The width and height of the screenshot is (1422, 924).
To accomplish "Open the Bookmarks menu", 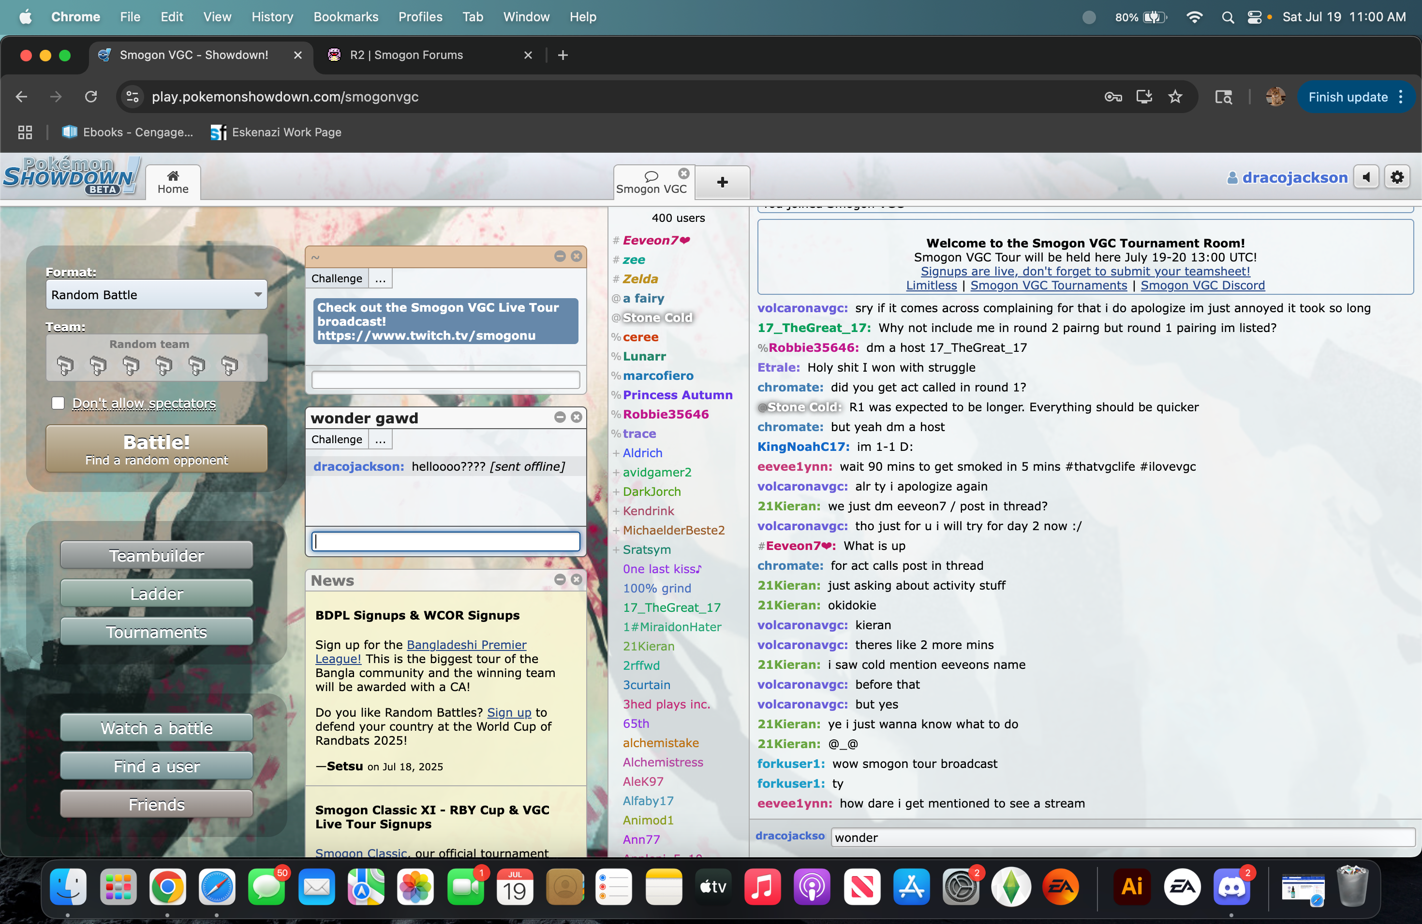I will point(346,17).
